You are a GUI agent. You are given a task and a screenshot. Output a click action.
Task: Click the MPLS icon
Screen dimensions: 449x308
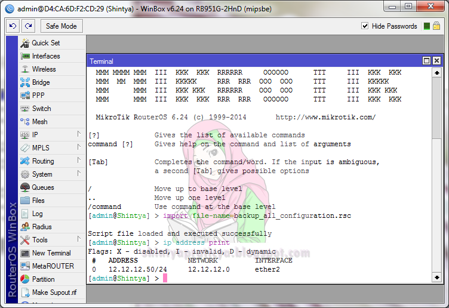(25, 148)
